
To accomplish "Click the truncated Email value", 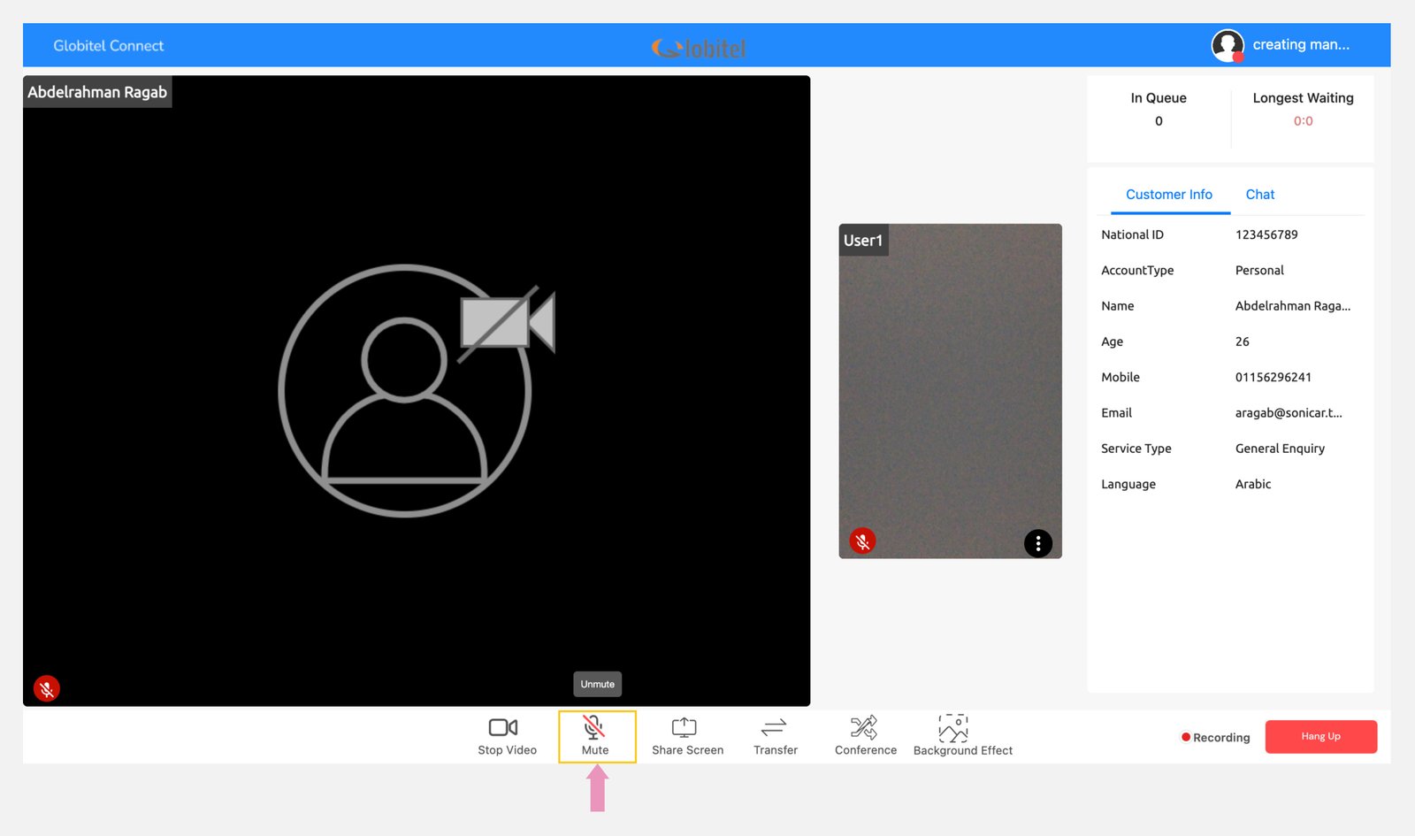I will click(x=1288, y=413).
